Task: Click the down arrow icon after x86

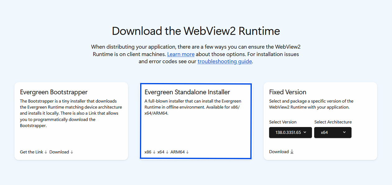Action: [154, 152]
